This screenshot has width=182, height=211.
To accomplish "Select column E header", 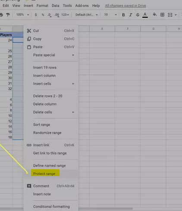I will [x=102, y=29].
